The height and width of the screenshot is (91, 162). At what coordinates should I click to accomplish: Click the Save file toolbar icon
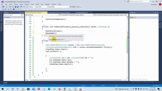(15, 7)
